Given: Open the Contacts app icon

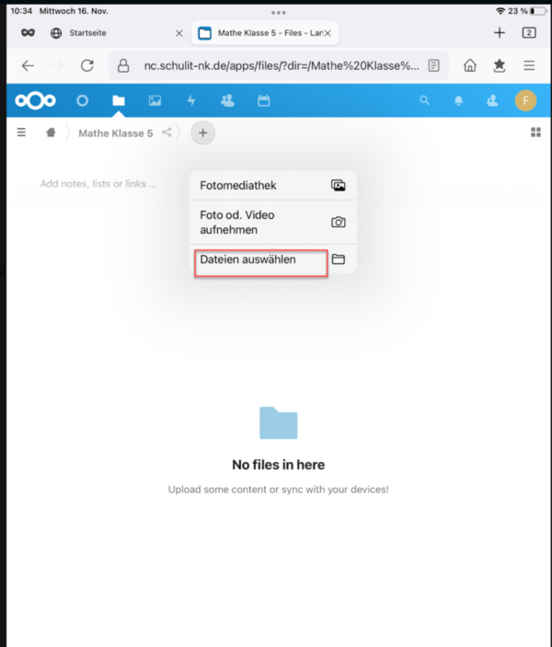Looking at the screenshot, I should [x=227, y=100].
